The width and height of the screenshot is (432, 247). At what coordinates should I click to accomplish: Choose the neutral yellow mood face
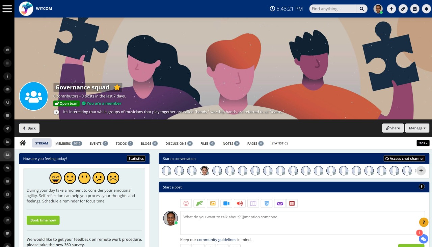(84, 177)
